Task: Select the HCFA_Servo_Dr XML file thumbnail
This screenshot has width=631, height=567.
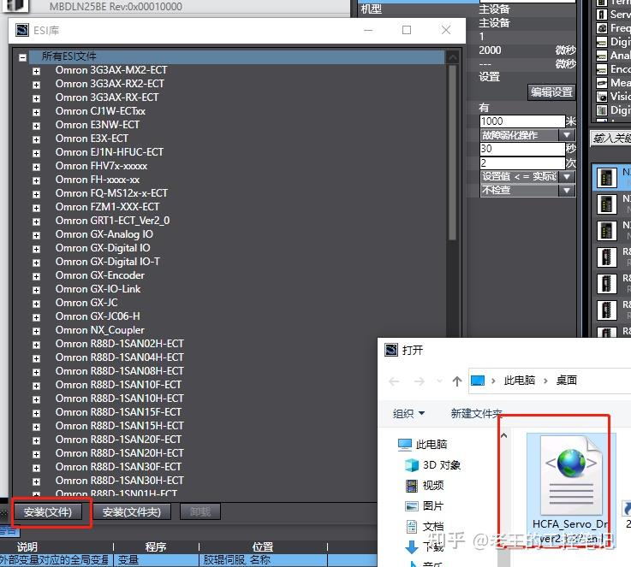Action: click(x=571, y=488)
